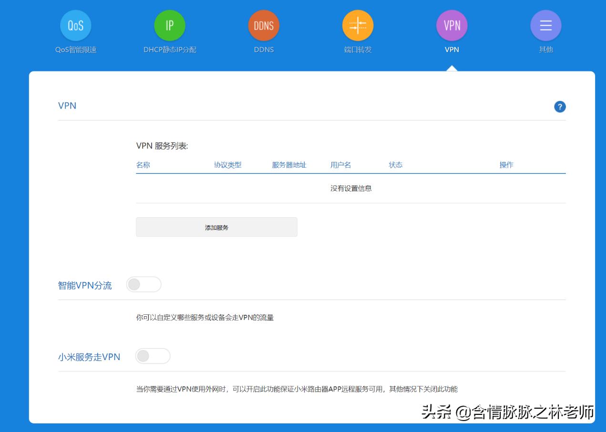Click the 端口转发 icon
This screenshot has height=432, width=606.
358,25
